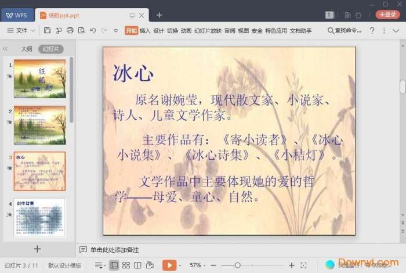Click the zoom slider handle
The image size is (406, 273).
[237, 265]
